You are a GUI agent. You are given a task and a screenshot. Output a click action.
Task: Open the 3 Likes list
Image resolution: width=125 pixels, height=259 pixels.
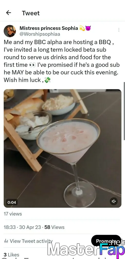12,255
